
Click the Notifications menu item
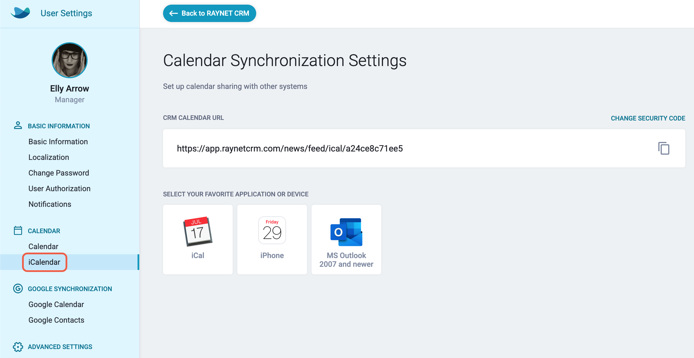pos(50,204)
